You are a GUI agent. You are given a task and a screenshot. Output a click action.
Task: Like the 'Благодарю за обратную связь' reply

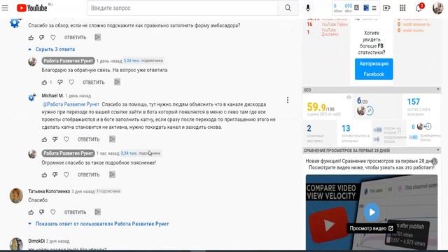(44, 83)
